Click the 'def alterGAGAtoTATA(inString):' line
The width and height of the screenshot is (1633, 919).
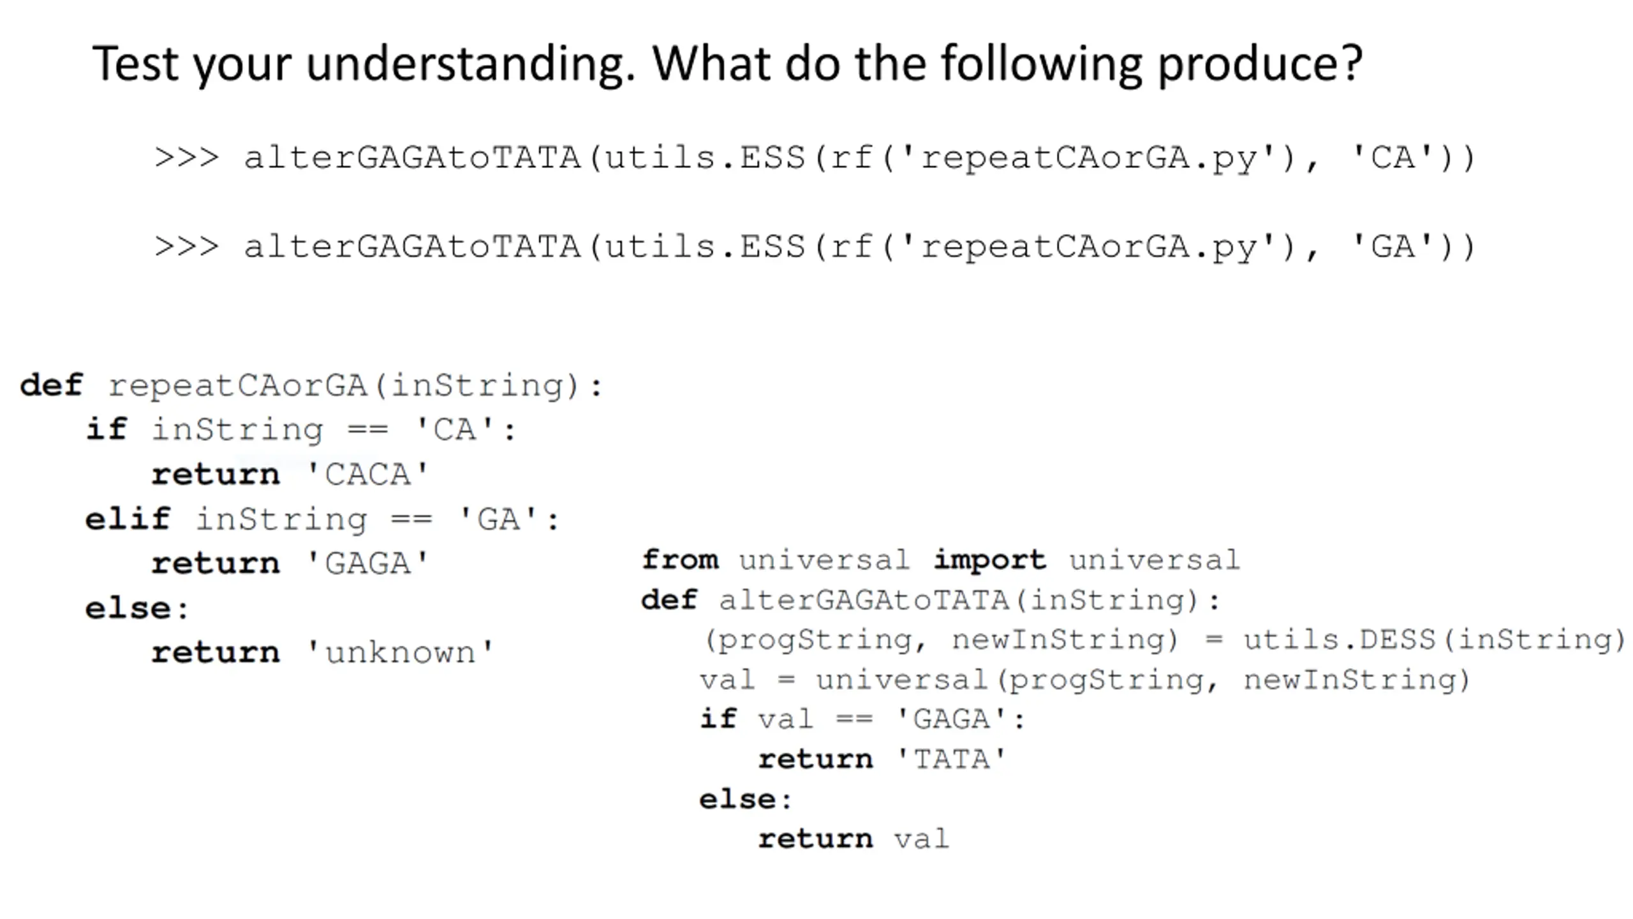(931, 600)
